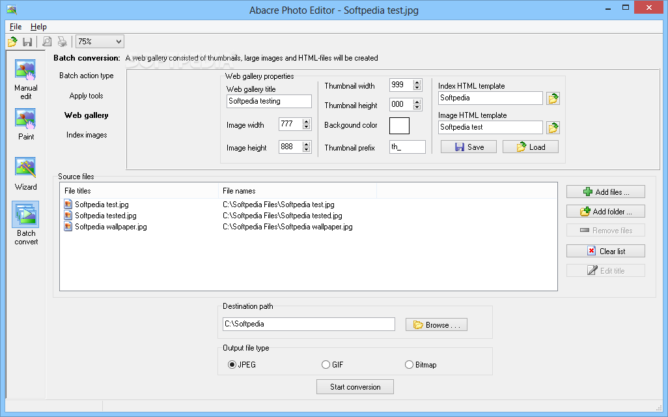This screenshot has width=668, height=417.
Task: Click the Thumbnail width value field
Action: 401,85
